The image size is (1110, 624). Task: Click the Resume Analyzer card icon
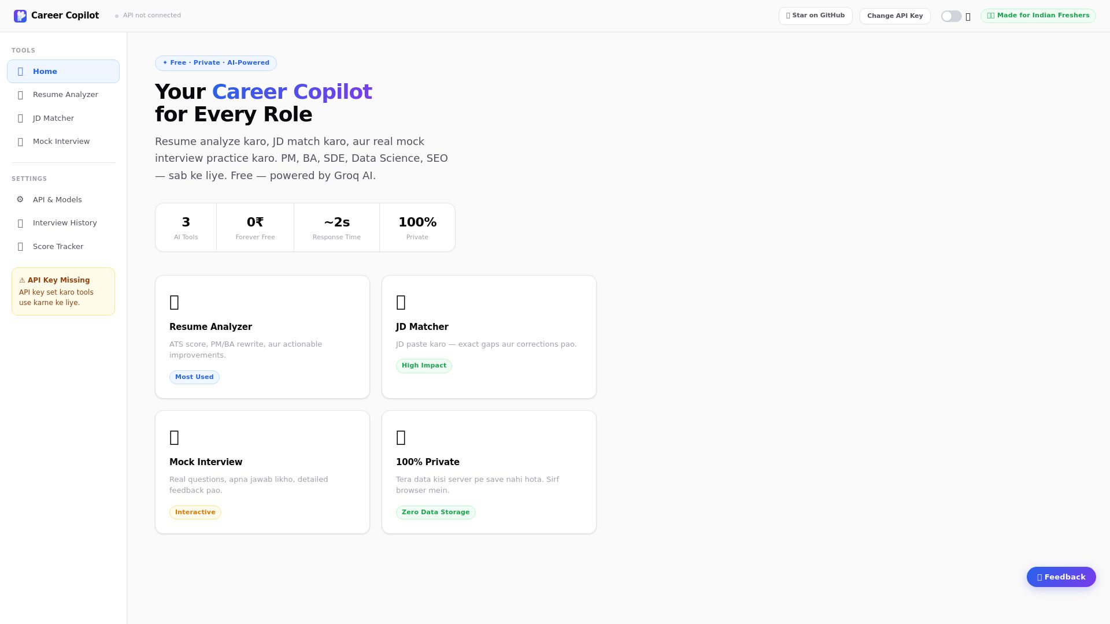(174, 302)
